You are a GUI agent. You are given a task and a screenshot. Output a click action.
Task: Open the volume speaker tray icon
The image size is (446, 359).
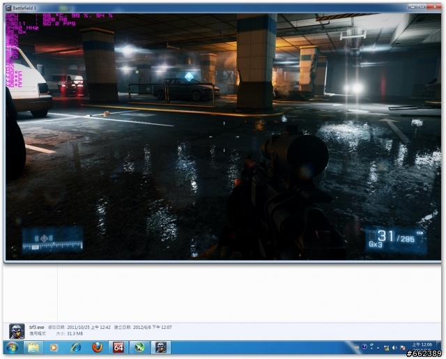click(x=394, y=348)
